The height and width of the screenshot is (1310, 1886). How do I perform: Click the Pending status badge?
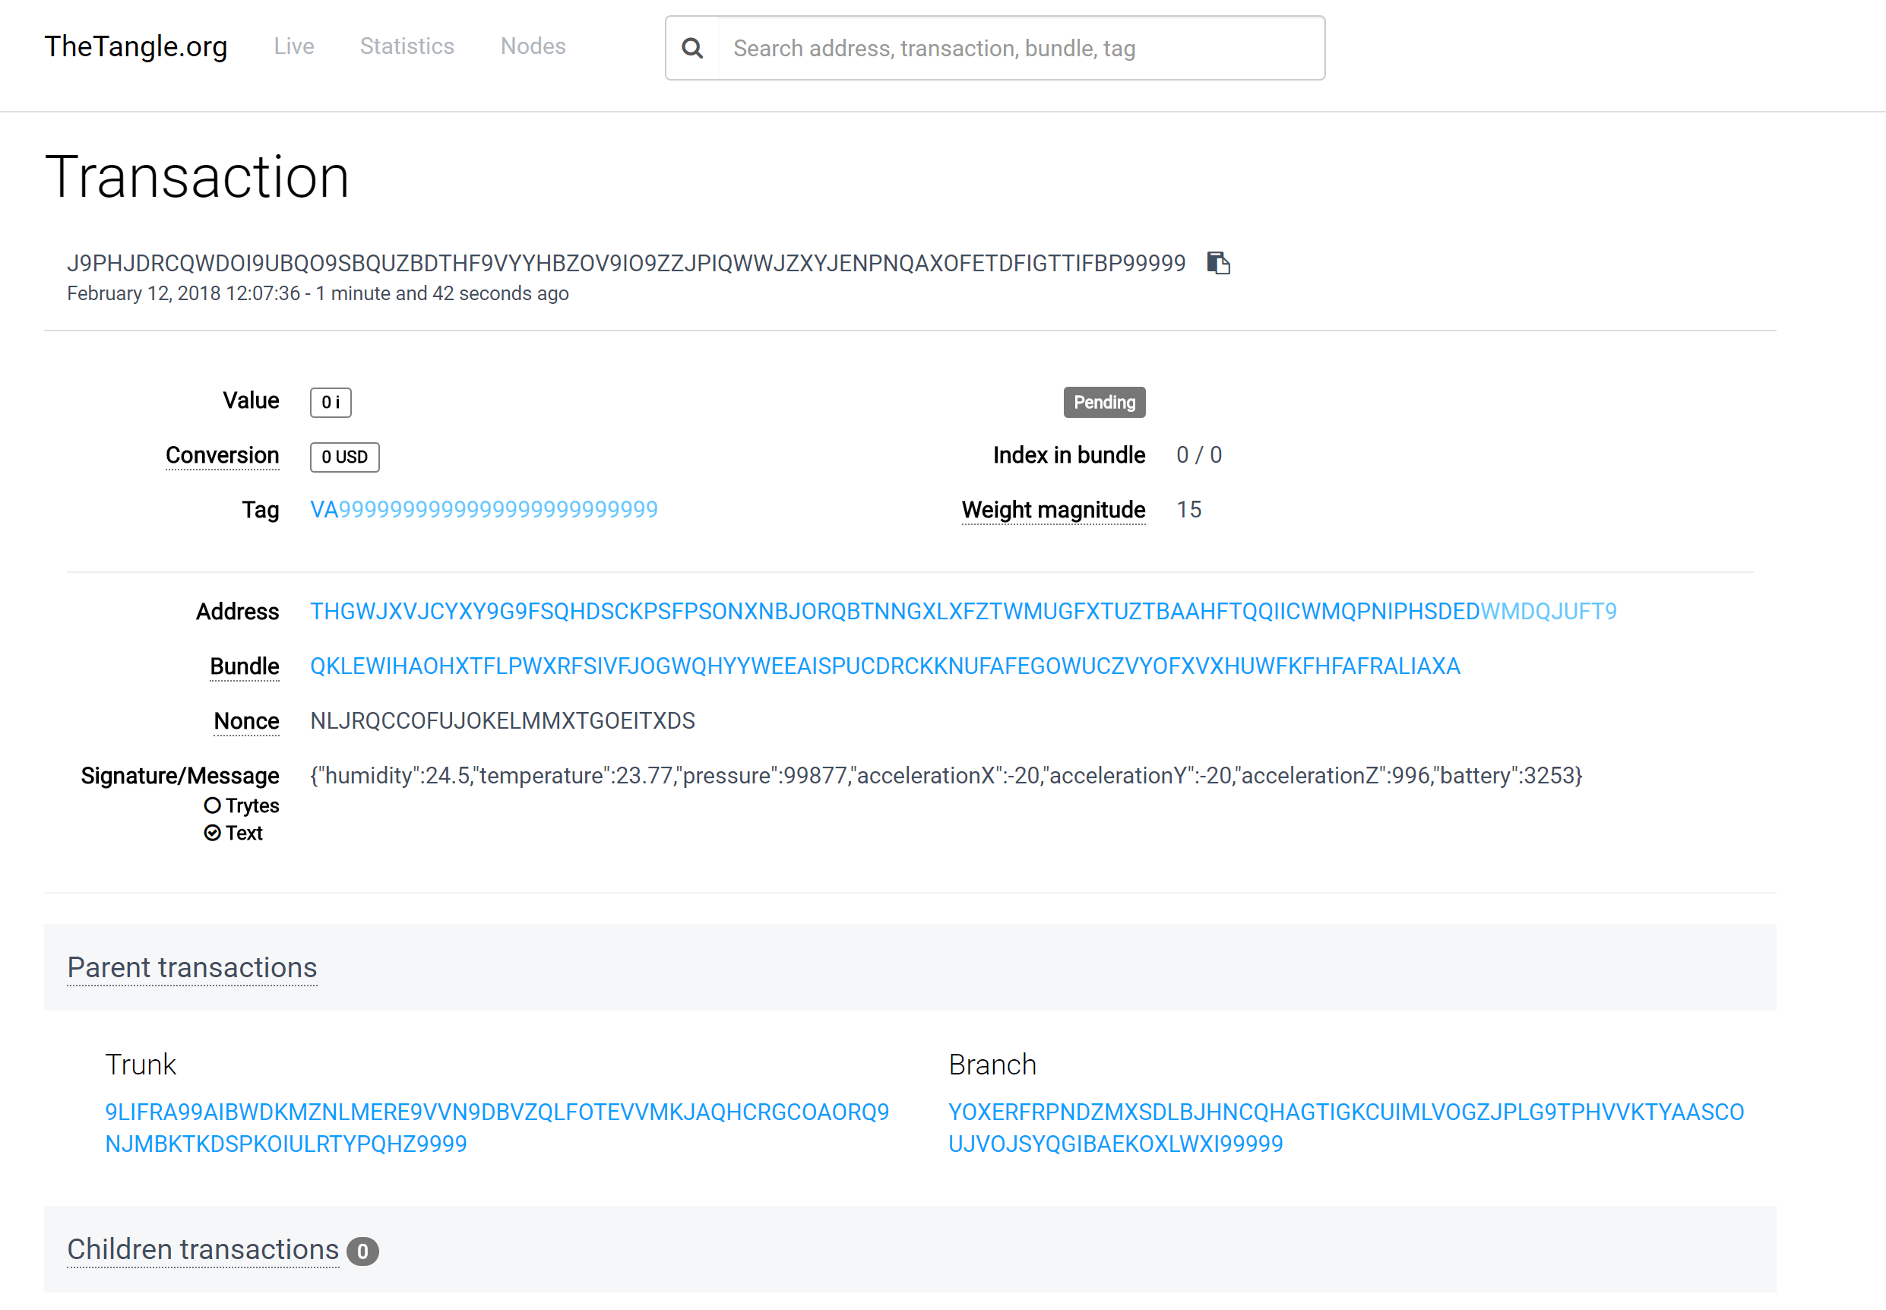[1104, 402]
